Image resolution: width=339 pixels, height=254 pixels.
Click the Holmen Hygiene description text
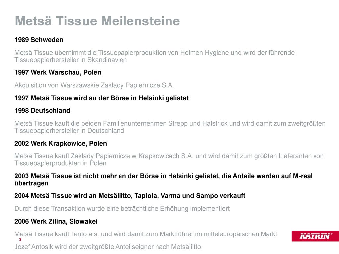pyautogui.click(x=154, y=56)
